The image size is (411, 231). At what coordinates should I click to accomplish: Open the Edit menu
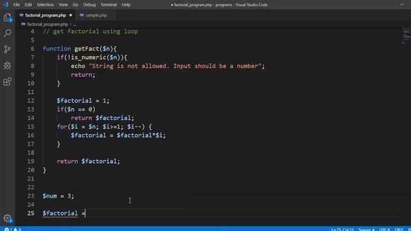28,4
